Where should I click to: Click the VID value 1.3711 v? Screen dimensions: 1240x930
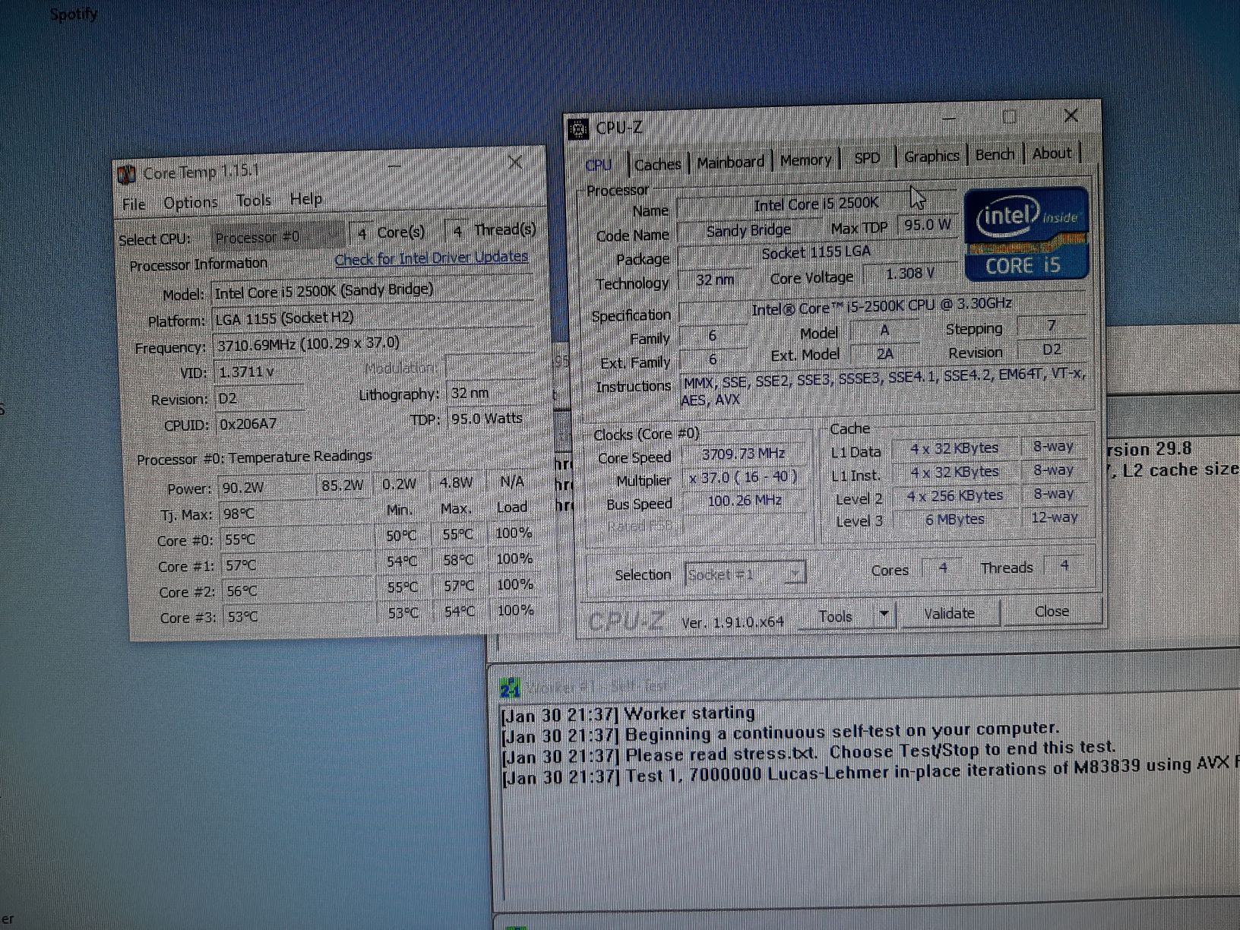click(259, 372)
